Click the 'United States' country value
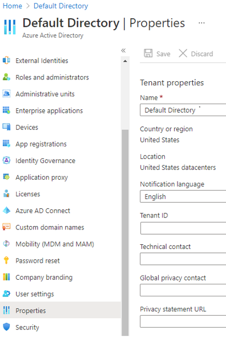Viewport: 226px width, 337px height. 160,140
